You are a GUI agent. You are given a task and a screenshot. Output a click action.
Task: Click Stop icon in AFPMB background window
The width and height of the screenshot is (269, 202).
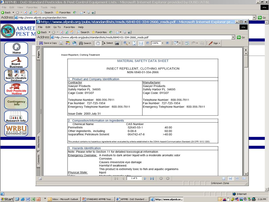[25, 12]
